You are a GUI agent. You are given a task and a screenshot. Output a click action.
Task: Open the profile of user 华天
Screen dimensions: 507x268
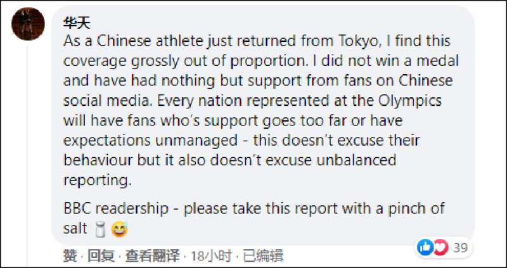[77, 23]
